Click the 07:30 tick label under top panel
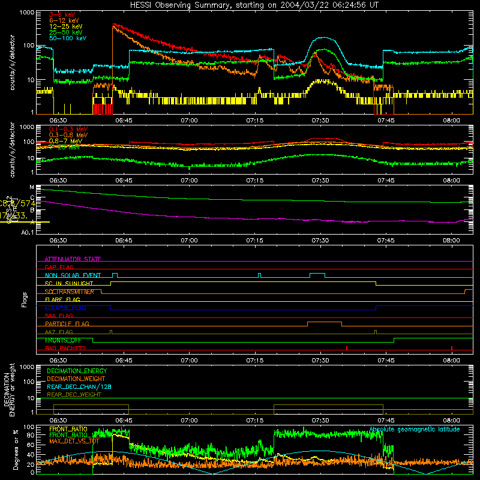480x480 pixels. pyautogui.click(x=320, y=121)
